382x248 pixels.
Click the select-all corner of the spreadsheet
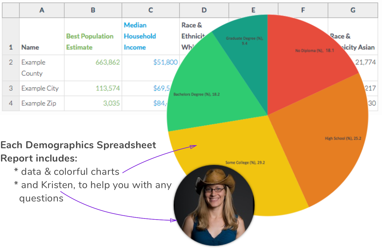pos(11,10)
